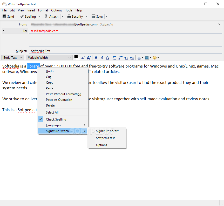This screenshot has height=206, width=224.
Task: Open the Edit menu
Action: [12, 10]
